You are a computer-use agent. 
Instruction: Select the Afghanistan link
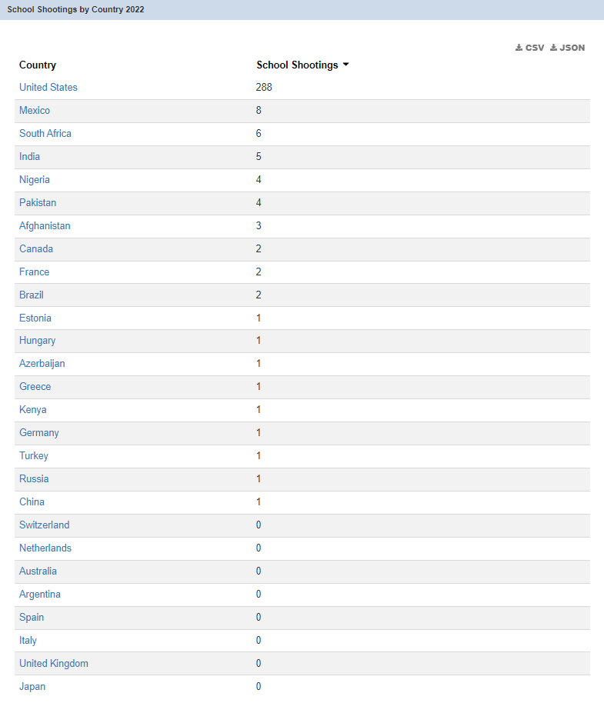click(x=45, y=226)
